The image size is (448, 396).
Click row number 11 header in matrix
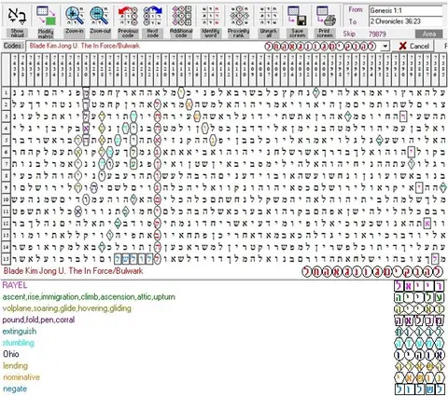pyautogui.click(x=6, y=212)
